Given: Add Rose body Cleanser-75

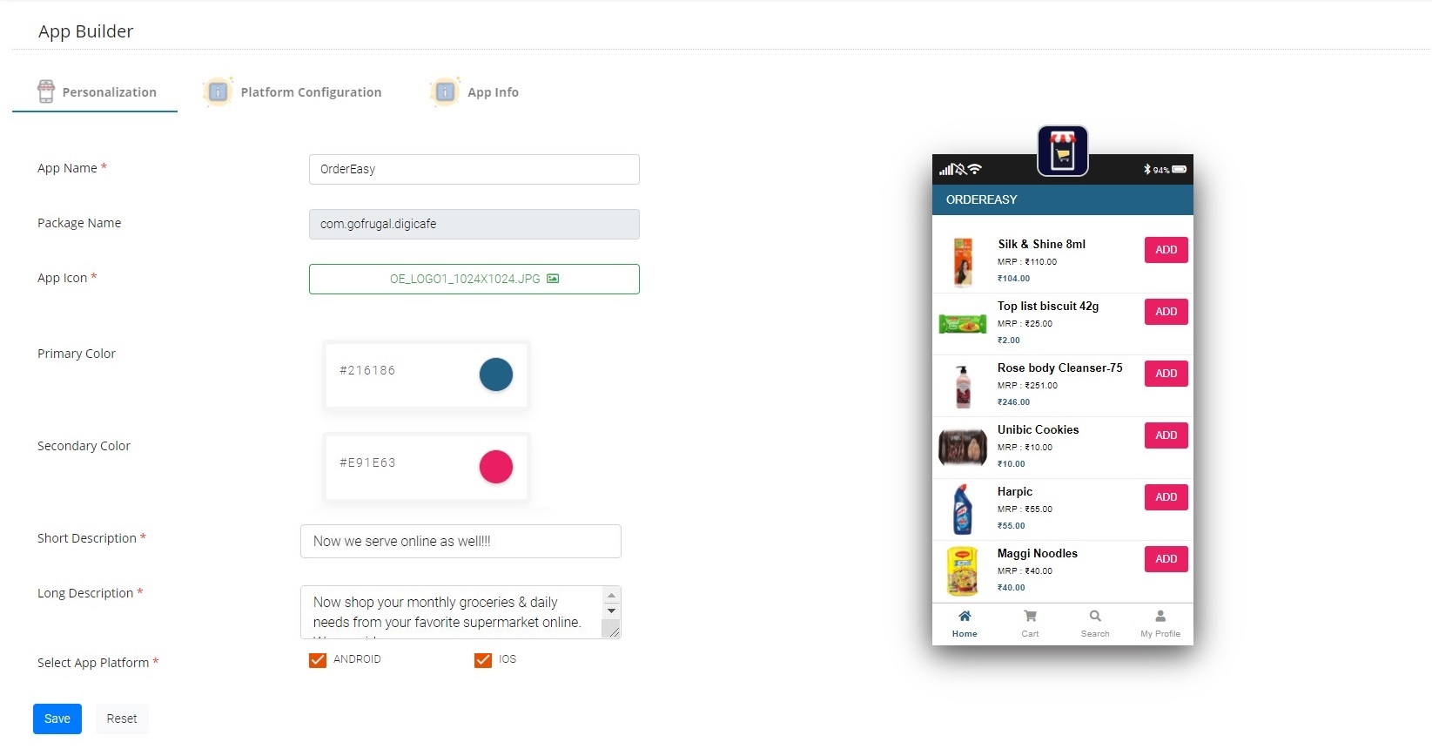Looking at the screenshot, I should pyautogui.click(x=1166, y=374).
